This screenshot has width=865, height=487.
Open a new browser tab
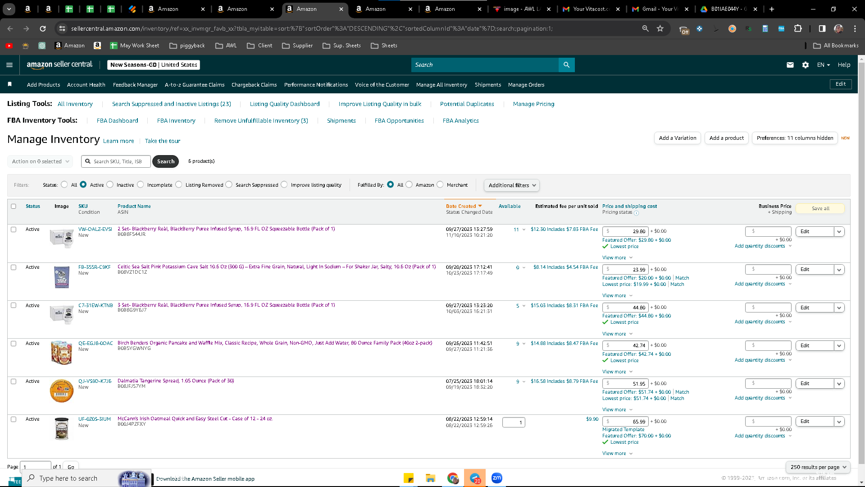point(772,9)
